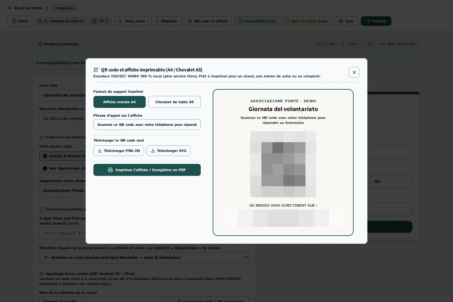Click the Organization name input field
453x302 pixels.
tap(63, 191)
